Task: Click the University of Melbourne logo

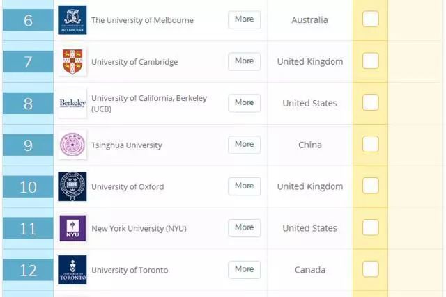Action: coord(72,20)
